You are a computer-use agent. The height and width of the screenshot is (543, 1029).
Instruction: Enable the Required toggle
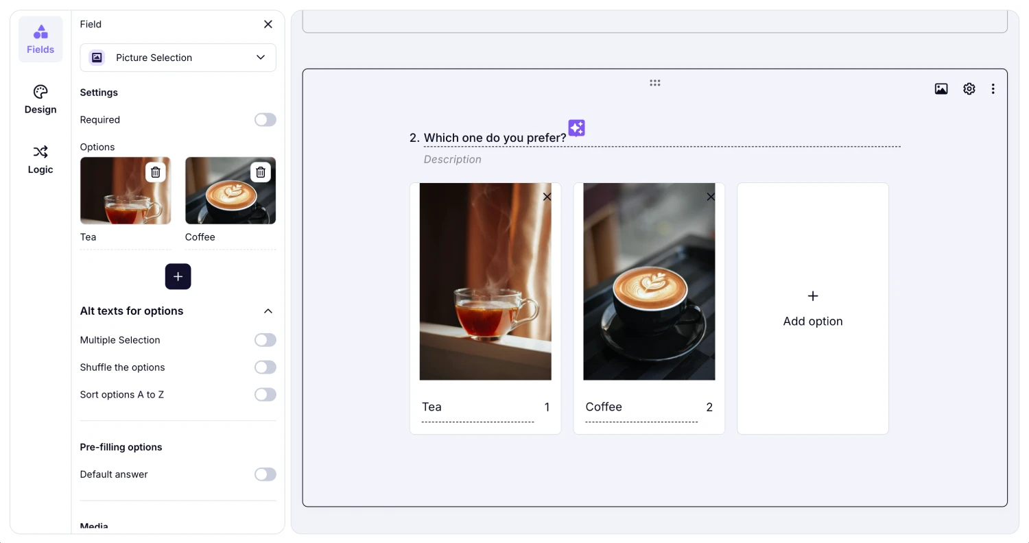[265, 119]
